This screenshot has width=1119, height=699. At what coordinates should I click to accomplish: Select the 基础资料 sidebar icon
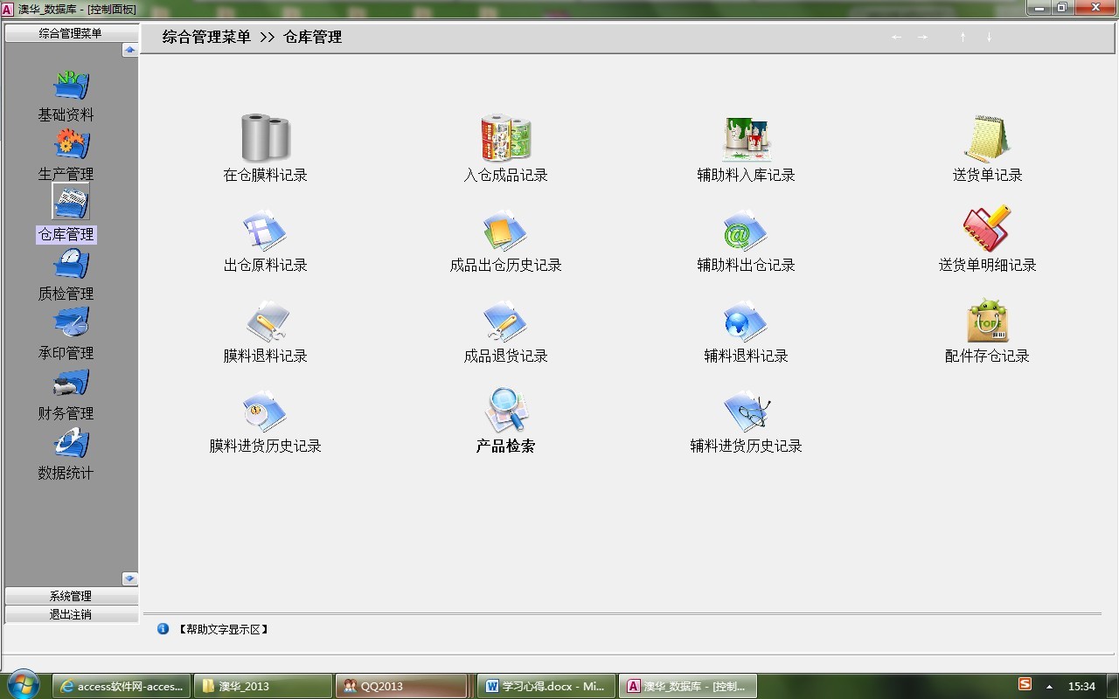71,86
